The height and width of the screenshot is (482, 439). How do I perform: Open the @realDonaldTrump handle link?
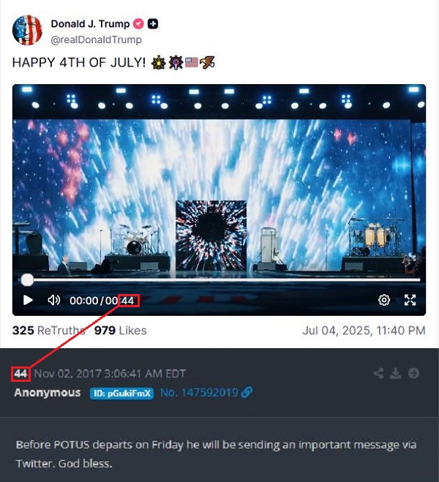tap(97, 39)
